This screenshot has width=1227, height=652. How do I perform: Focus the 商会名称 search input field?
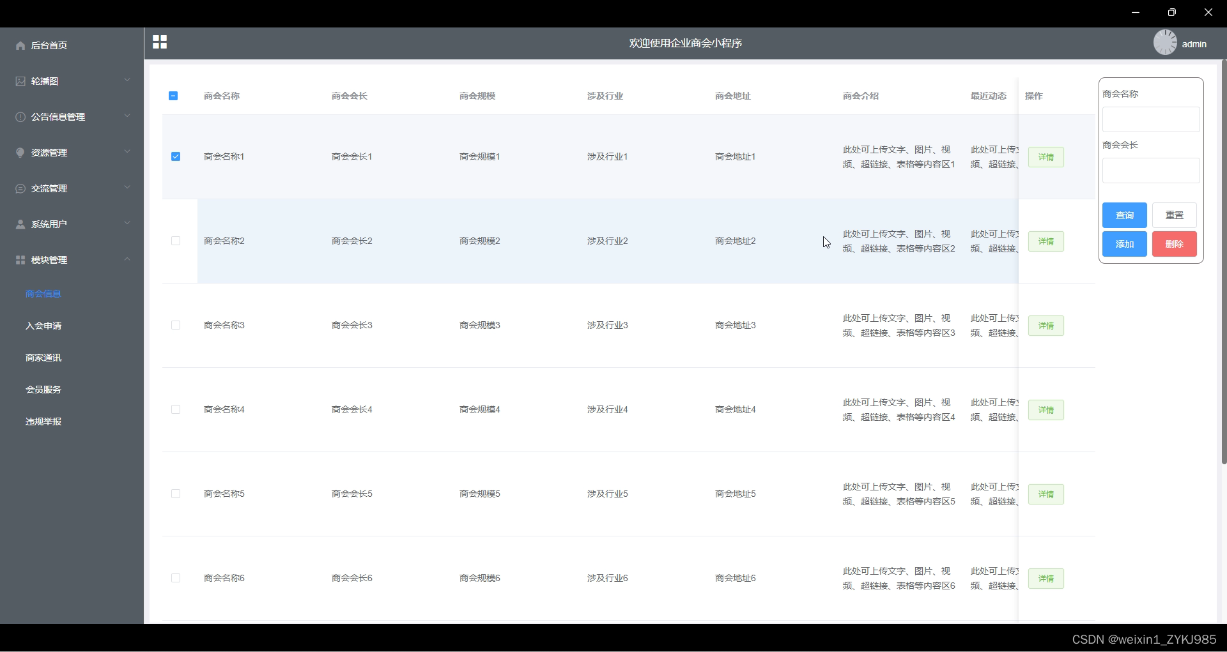(x=1151, y=119)
